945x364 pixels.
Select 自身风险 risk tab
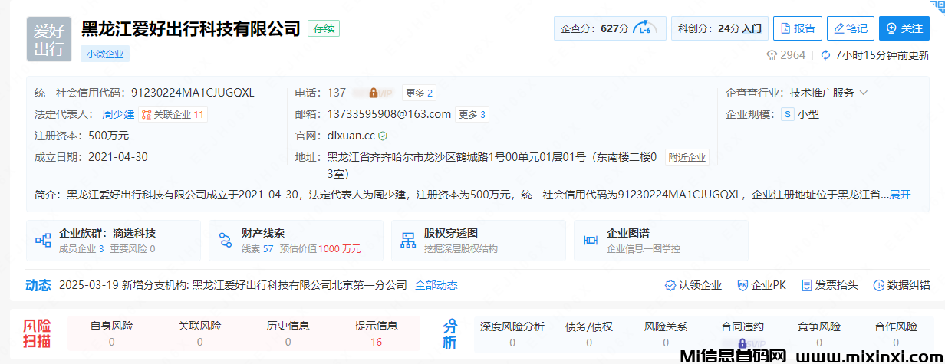[112, 333]
